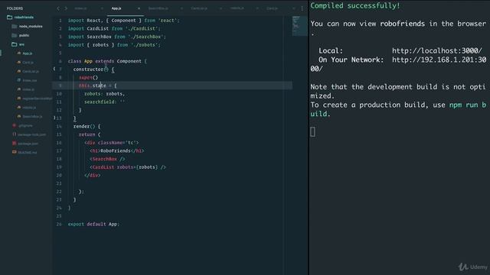Open the Card.js tab
Screen dimensions: 490x275
[273, 8]
